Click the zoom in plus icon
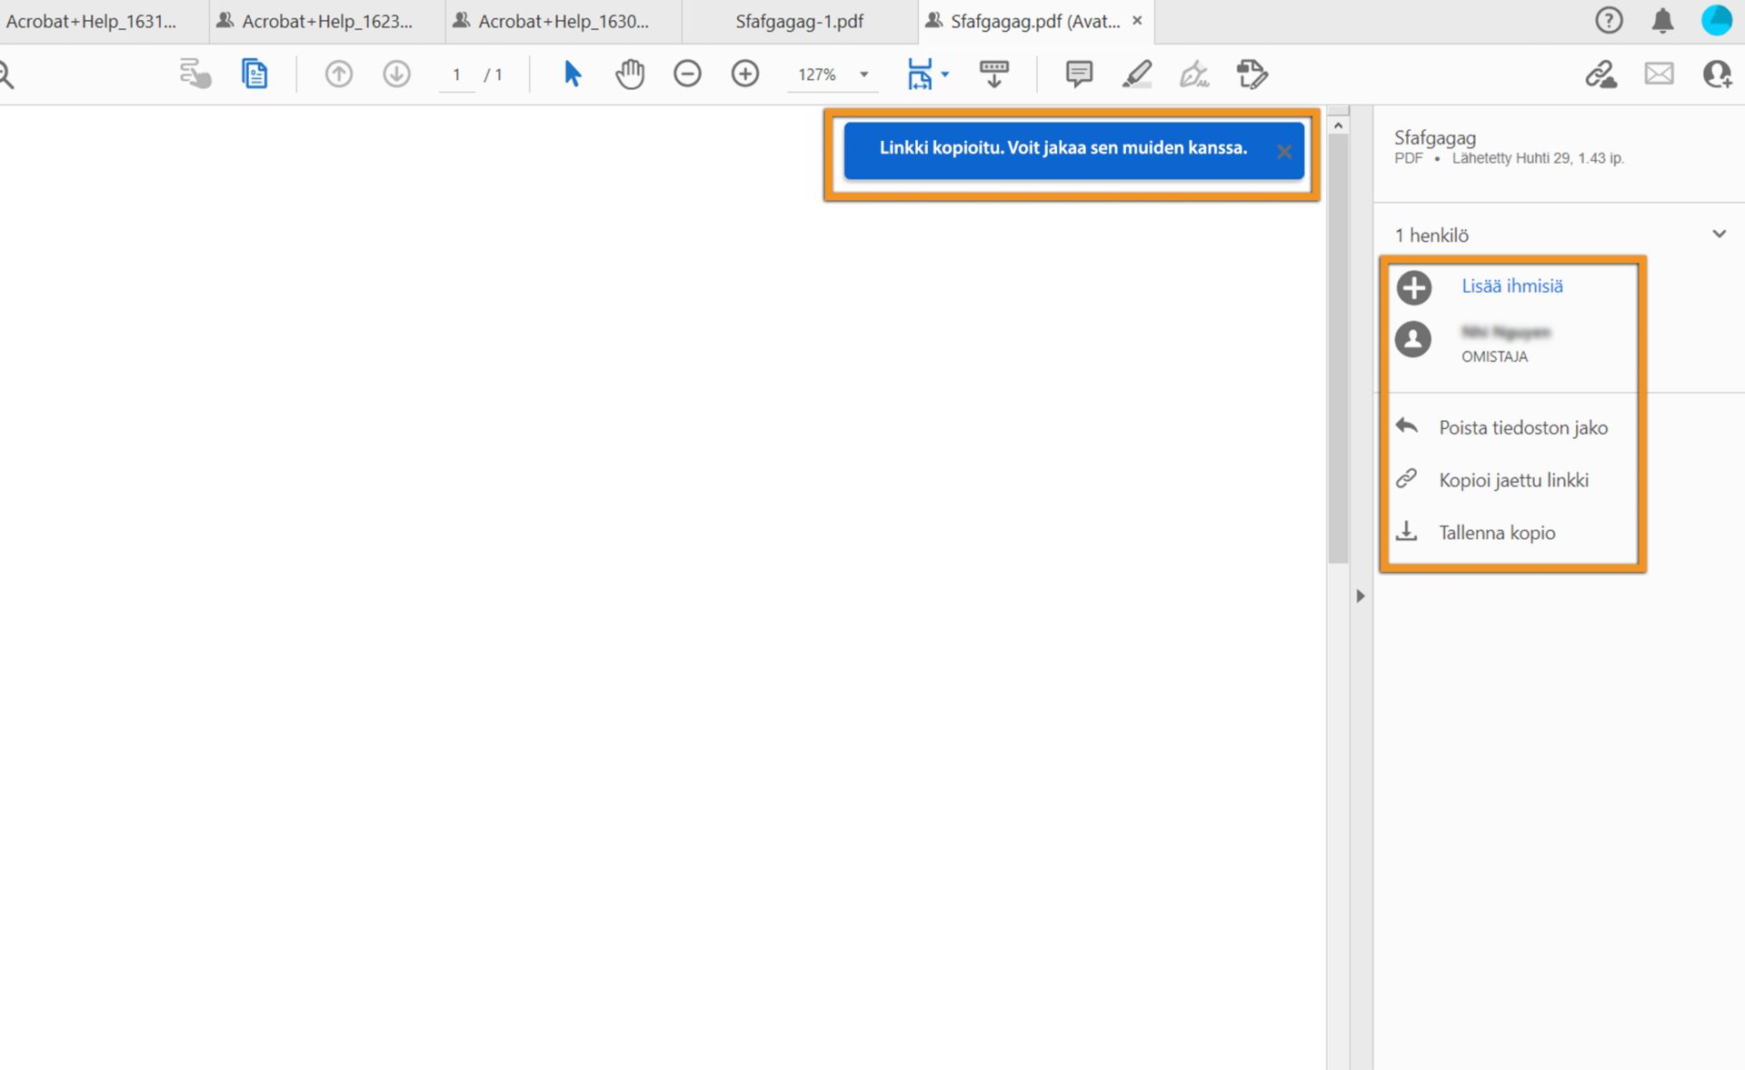The width and height of the screenshot is (1745, 1070). point(745,74)
